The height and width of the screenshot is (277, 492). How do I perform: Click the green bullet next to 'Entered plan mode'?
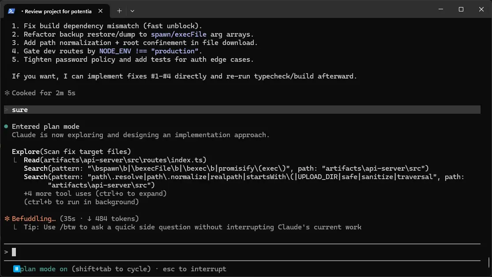(x=6, y=127)
